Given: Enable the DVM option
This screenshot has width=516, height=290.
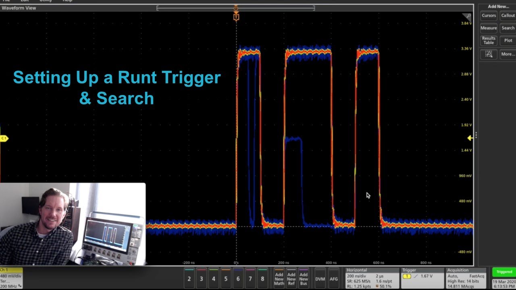Looking at the screenshot, I should click(320, 277).
